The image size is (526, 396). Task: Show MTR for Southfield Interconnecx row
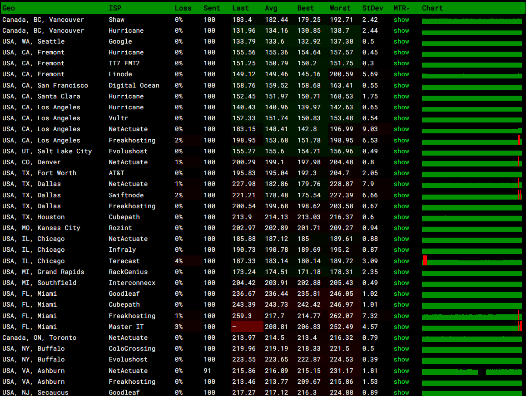(401, 283)
